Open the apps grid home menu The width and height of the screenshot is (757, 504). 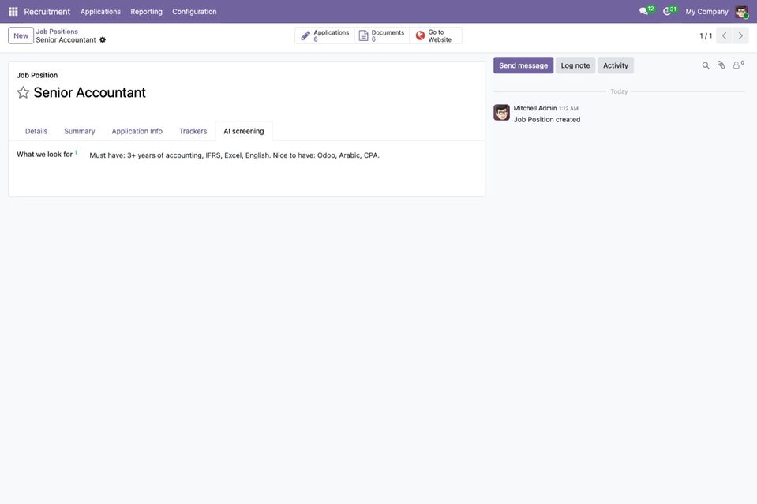(x=13, y=12)
